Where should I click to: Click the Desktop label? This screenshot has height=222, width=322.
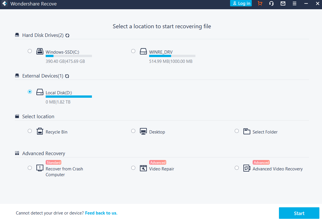pyautogui.click(x=157, y=132)
